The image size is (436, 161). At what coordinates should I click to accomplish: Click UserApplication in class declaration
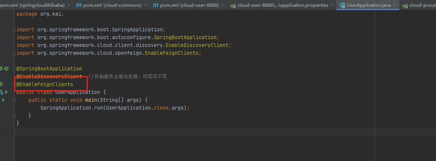click(78, 92)
